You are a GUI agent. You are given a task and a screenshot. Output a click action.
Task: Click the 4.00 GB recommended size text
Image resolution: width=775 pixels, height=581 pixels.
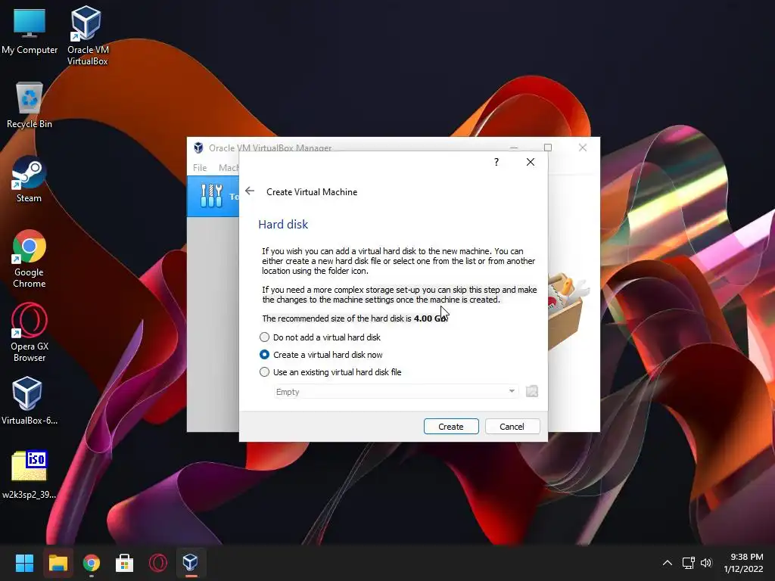point(430,318)
